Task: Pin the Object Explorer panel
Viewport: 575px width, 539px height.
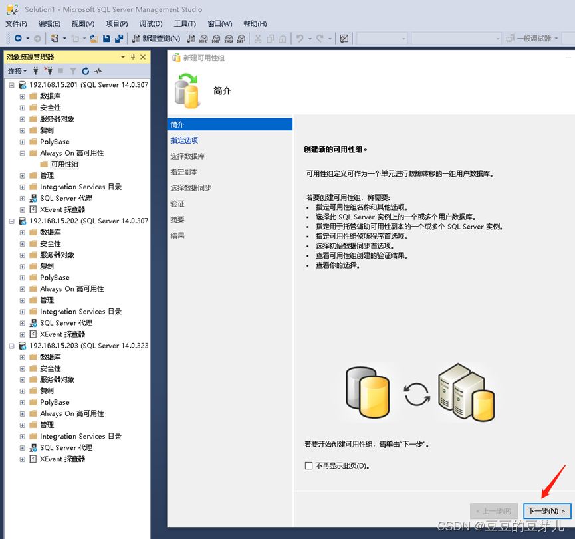Action: tap(133, 57)
